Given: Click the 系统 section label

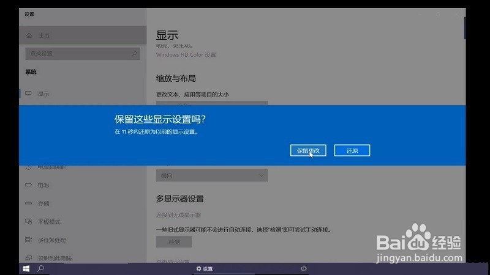Looking at the screenshot, I should coord(31,72).
